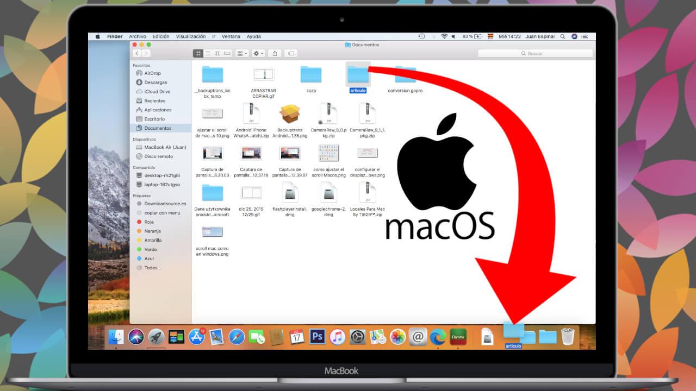Click the Edit Tags toolbar button

click(291, 53)
